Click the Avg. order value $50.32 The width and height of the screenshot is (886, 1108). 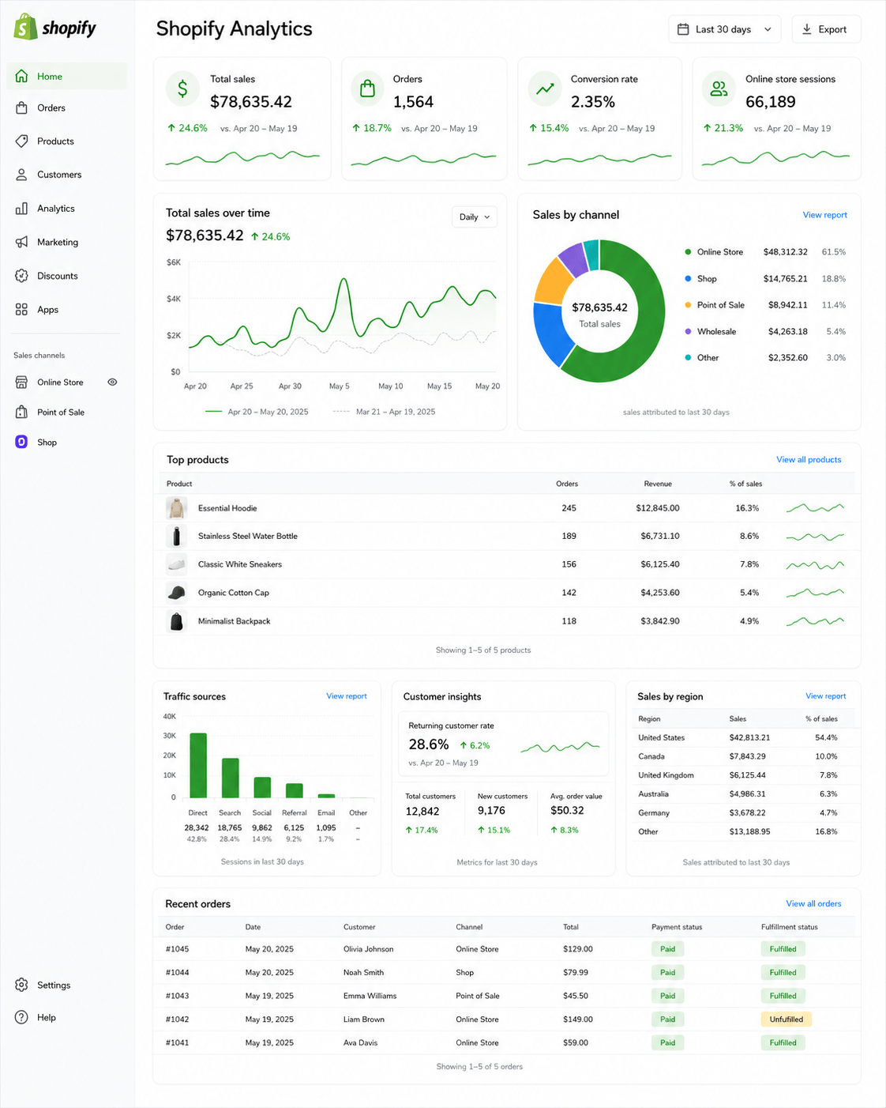click(x=567, y=811)
